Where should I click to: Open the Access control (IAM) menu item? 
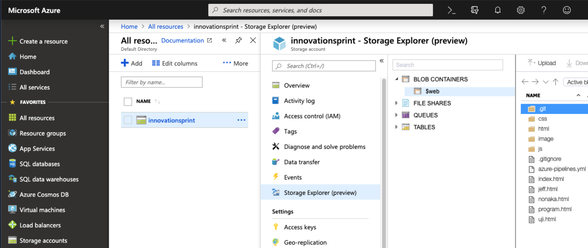(x=312, y=116)
